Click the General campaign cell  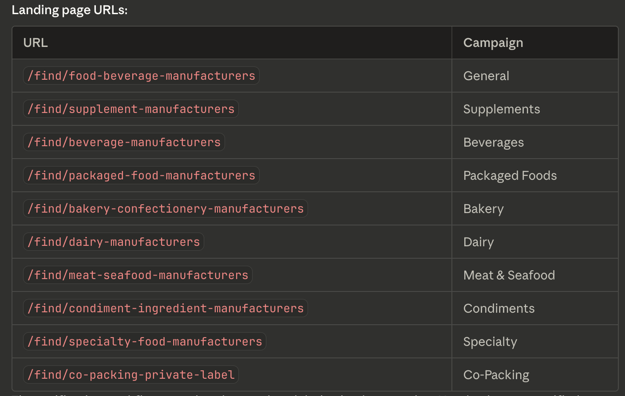click(486, 76)
